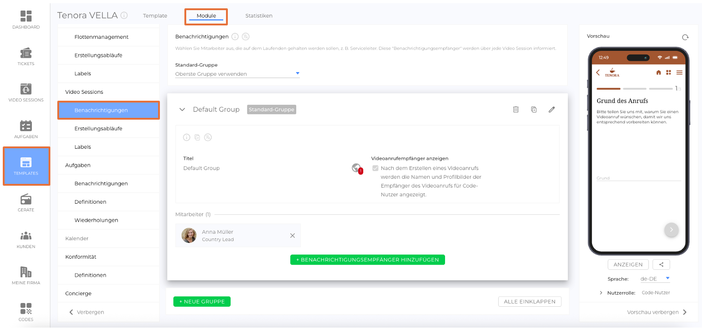Click Benachrichtigungsempfänger hinzufügen button
The height and width of the screenshot is (328, 702).
(367, 260)
